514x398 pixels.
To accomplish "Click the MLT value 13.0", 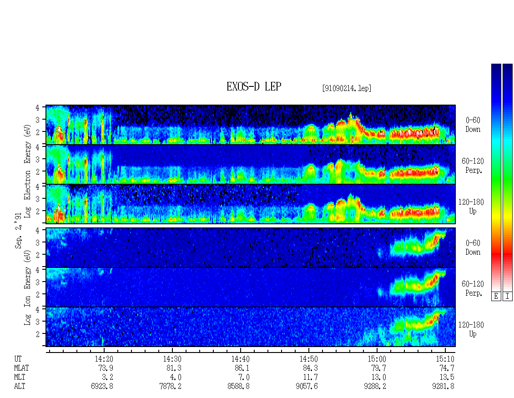I will point(378,378).
